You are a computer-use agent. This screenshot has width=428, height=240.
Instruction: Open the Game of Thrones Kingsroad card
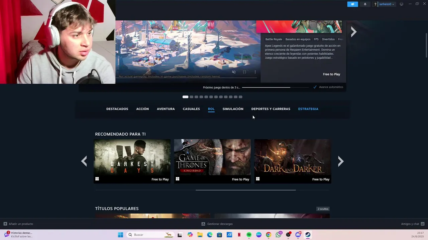[212, 161]
